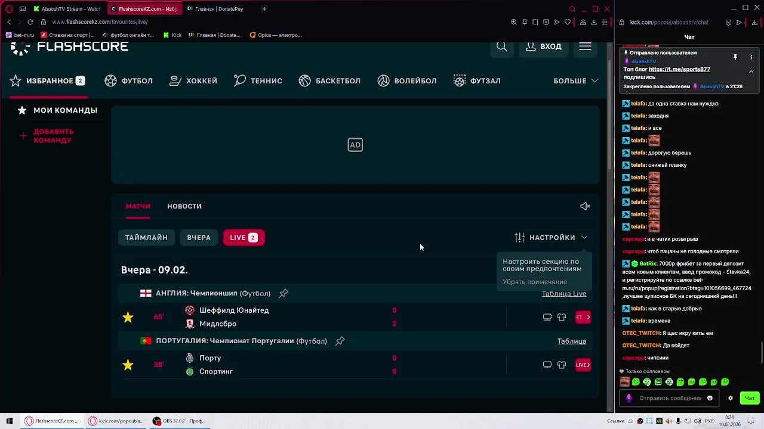Open the Шеффилд Юнайтед team row
The height and width of the screenshot is (429, 764).
click(x=234, y=310)
